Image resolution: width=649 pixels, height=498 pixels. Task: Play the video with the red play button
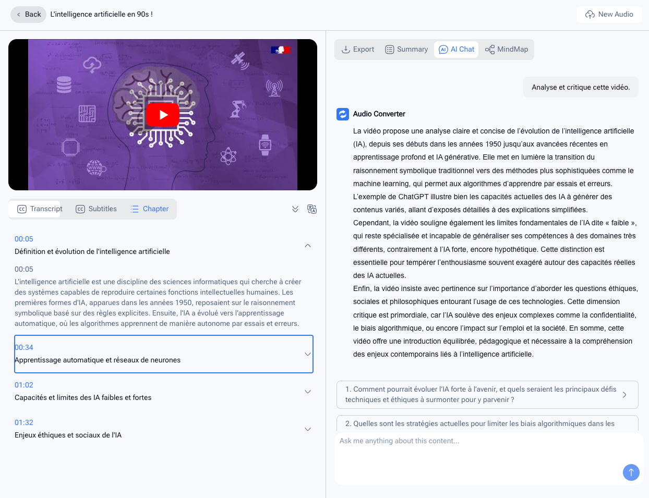(163, 115)
